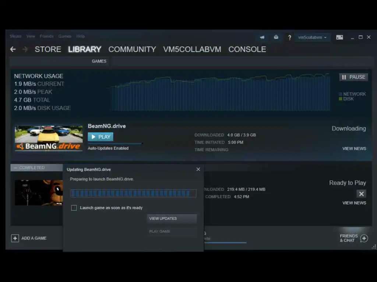The image size is (377, 282).
Task: Go to the LIBRARY tab
Action: tap(85, 50)
